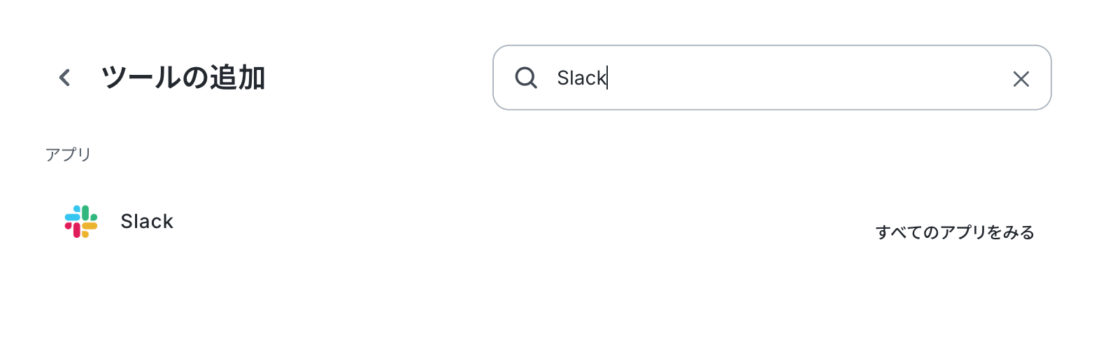The image size is (1094, 340).
Task: Click the magnifying glass search icon
Action: point(526,78)
